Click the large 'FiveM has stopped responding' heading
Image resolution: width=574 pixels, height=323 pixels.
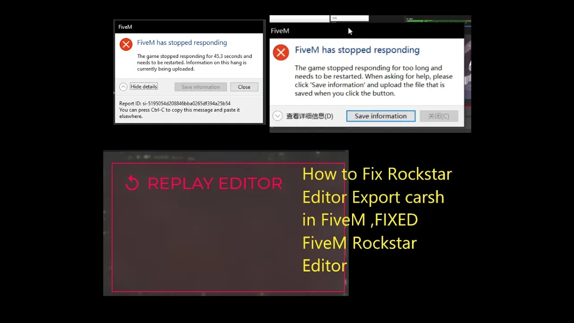(357, 50)
